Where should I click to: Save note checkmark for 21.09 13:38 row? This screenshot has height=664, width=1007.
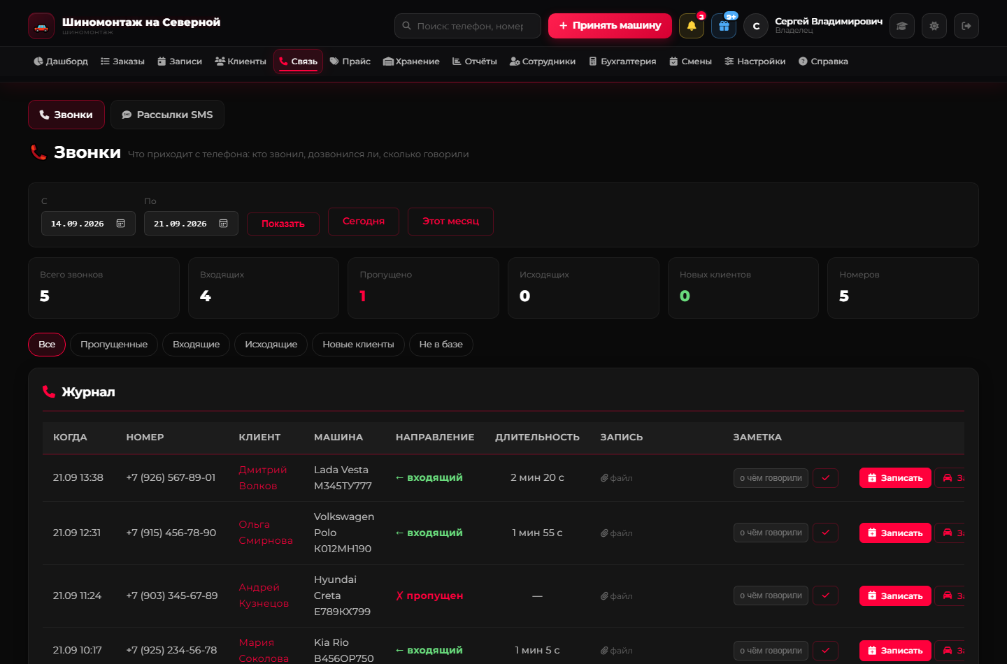pos(825,478)
